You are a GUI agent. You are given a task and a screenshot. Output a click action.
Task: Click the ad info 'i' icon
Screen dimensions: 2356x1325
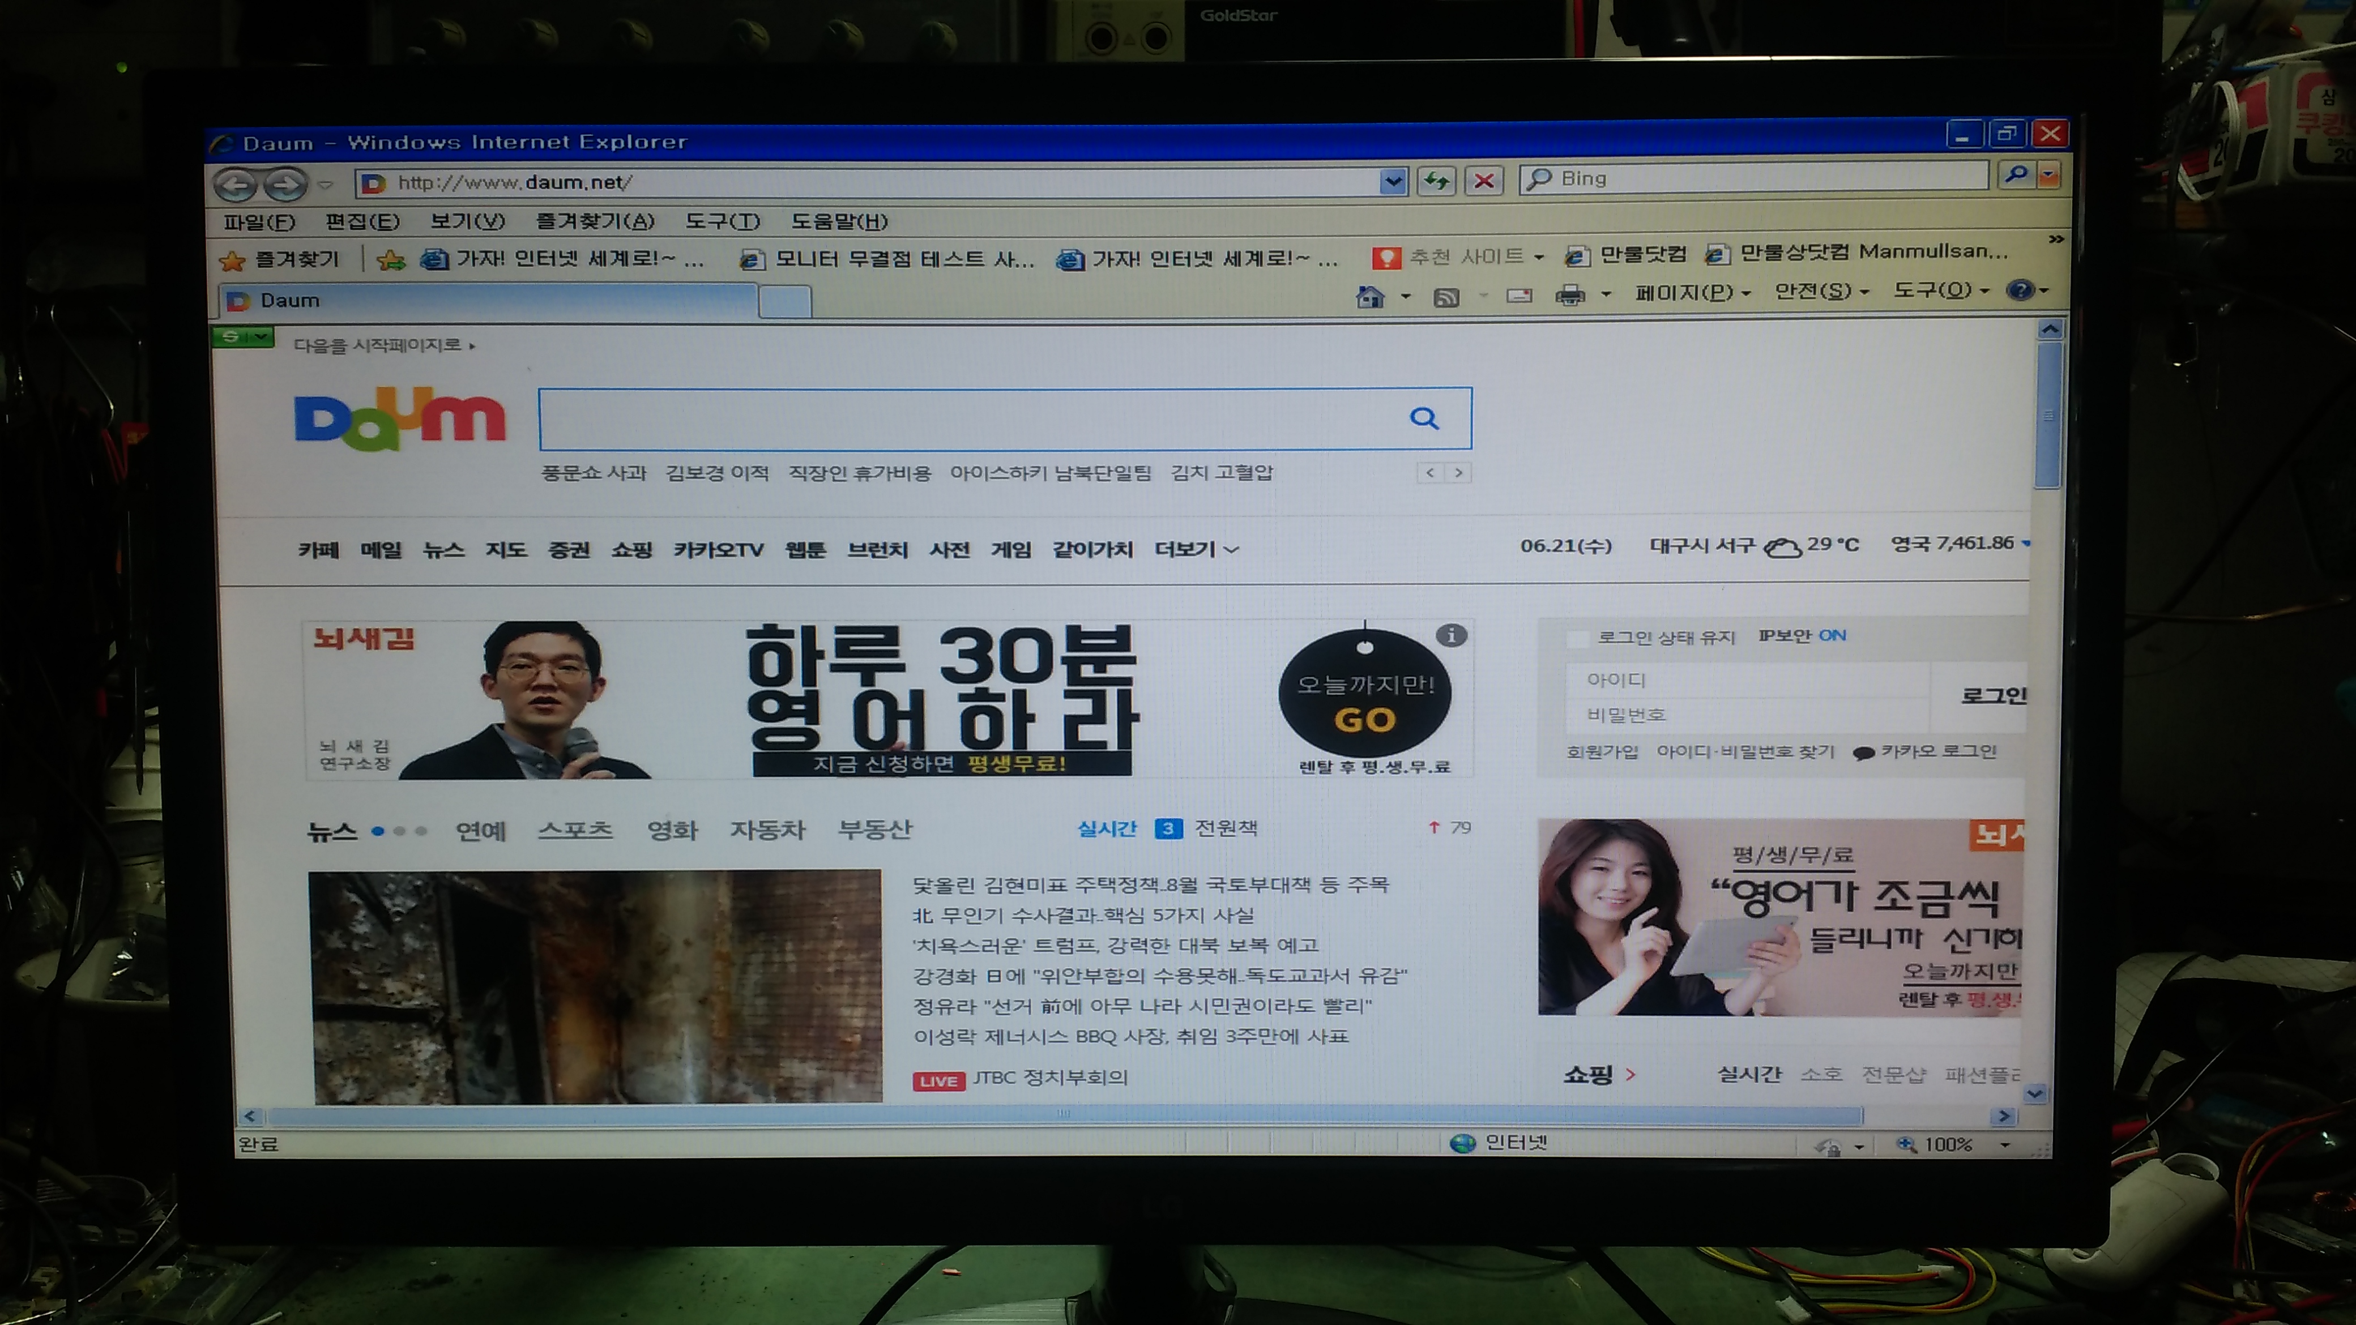tap(1452, 635)
